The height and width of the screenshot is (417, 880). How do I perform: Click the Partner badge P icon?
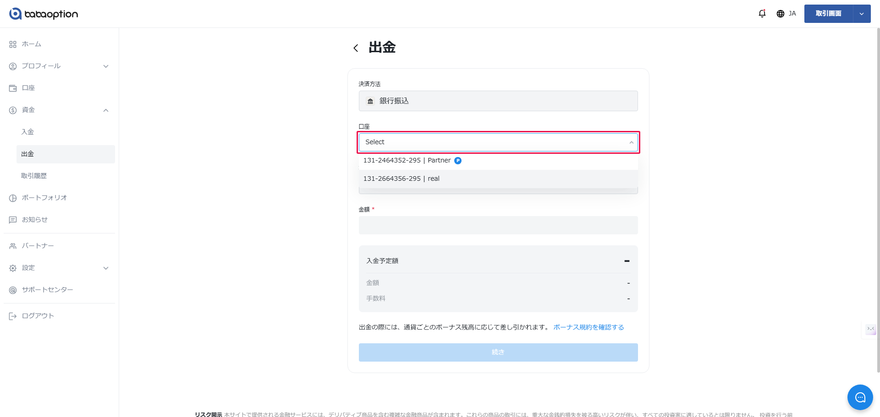458,161
